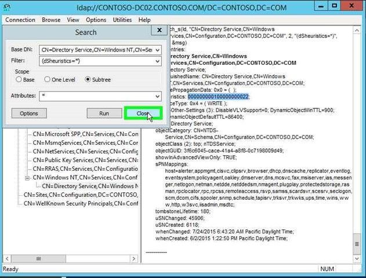The width and height of the screenshot is (366, 278).
Task: Open the Connection menu
Action: coord(20,20)
